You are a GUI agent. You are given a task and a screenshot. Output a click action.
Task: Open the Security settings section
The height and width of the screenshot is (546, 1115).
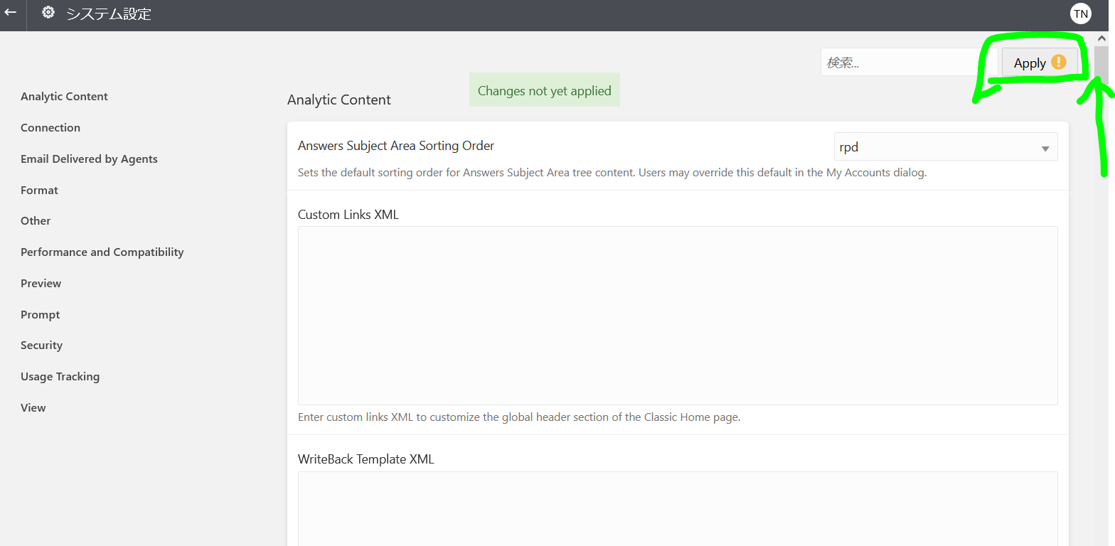pos(41,346)
